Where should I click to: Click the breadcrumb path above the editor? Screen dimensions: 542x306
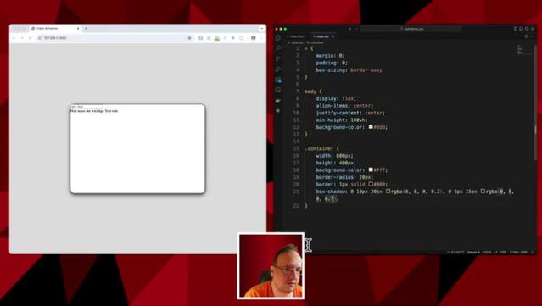306,42
